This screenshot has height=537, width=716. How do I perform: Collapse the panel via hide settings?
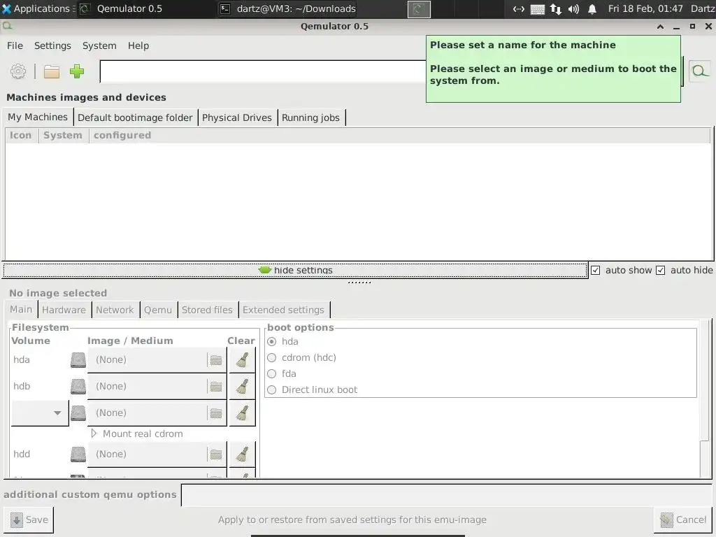pos(296,271)
